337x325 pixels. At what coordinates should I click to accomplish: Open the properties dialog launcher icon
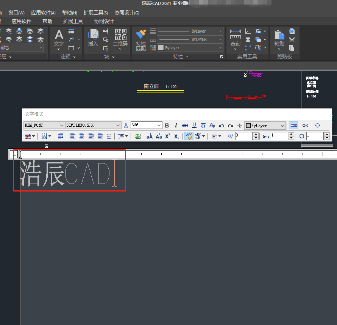222,57
